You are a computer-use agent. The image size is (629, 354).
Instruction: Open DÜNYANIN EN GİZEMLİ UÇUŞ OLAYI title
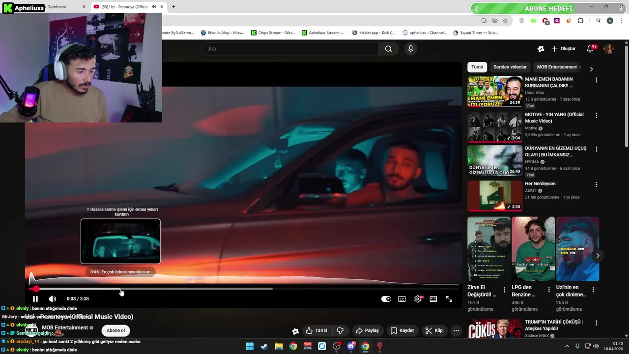pos(555,151)
